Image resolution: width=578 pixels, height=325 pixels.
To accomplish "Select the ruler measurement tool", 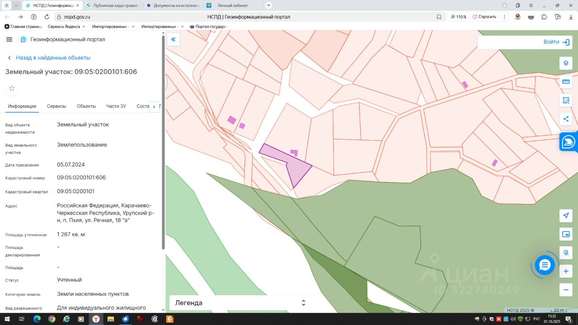I will click(x=566, y=82).
